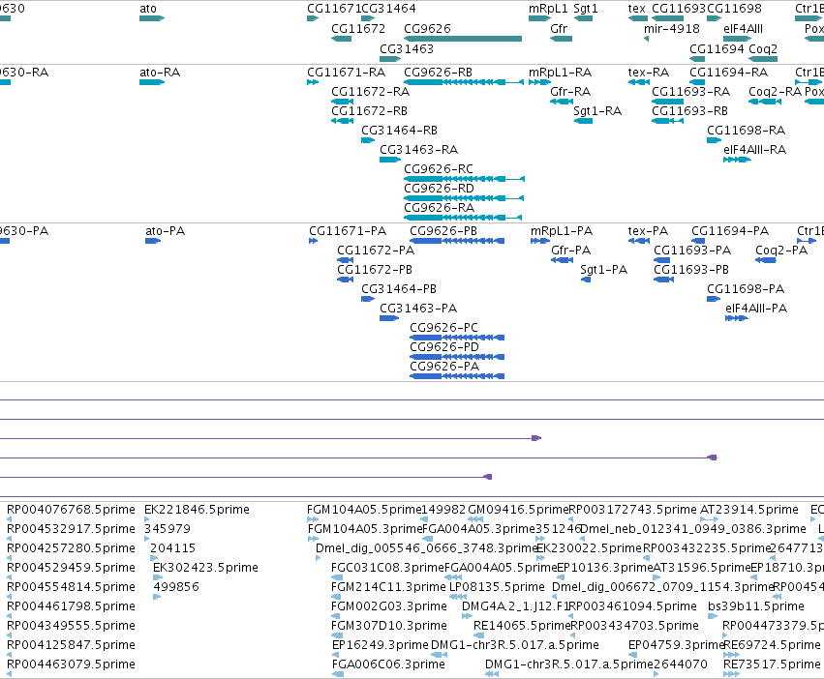Screen dimensions: 824x679
Task: Select the ato-RA transcript
Action: click(152, 82)
